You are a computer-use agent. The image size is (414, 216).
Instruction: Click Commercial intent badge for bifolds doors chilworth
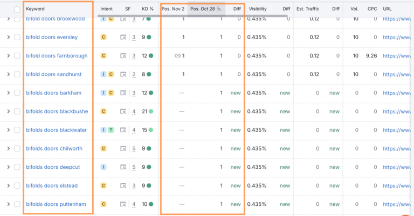point(103,149)
